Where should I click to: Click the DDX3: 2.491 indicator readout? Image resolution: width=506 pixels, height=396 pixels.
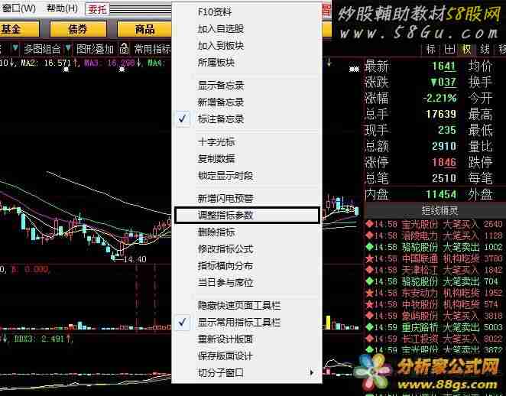[x=41, y=339]
